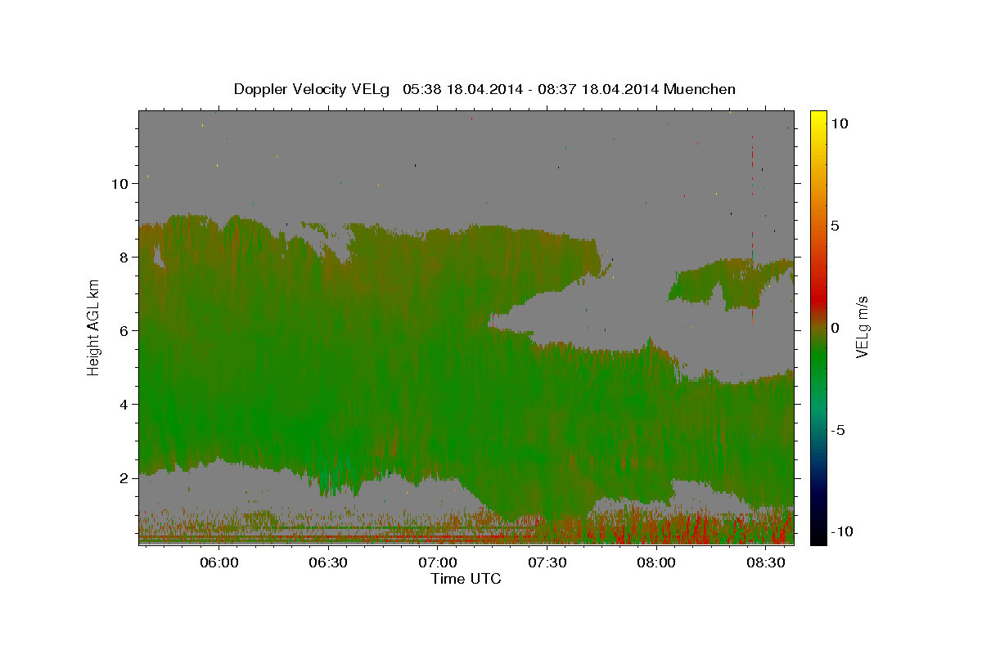The width and height of the screenshot is (982, 654).
Task: Click the 06:00 time tick label
Action: click(219, 563)
